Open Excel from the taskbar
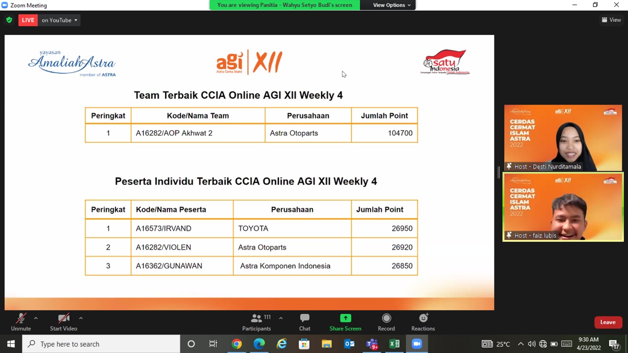628x353 pixels. tap(394, 344)
